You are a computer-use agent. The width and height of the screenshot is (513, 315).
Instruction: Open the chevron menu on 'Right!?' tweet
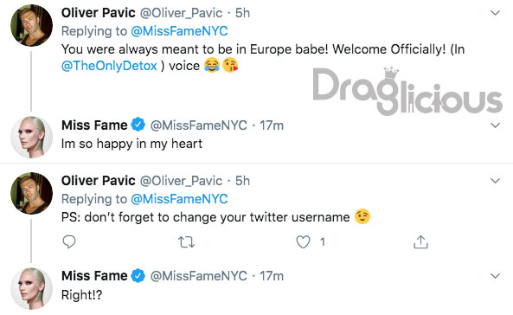click(x=496, y=276)
